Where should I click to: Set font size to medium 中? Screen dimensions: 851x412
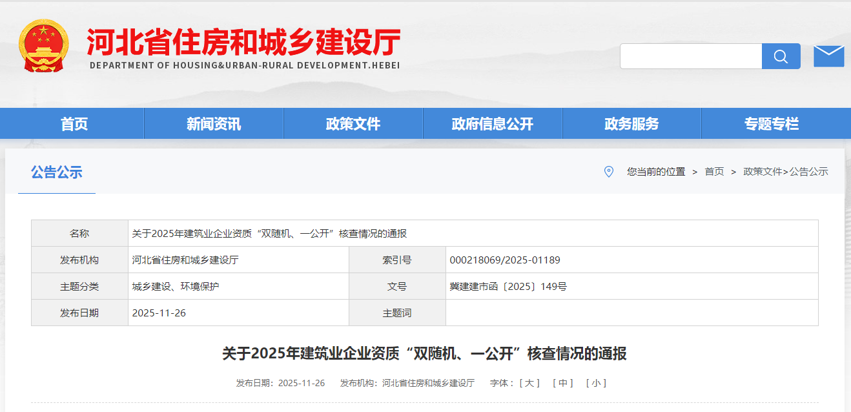(x=563, y=383)
